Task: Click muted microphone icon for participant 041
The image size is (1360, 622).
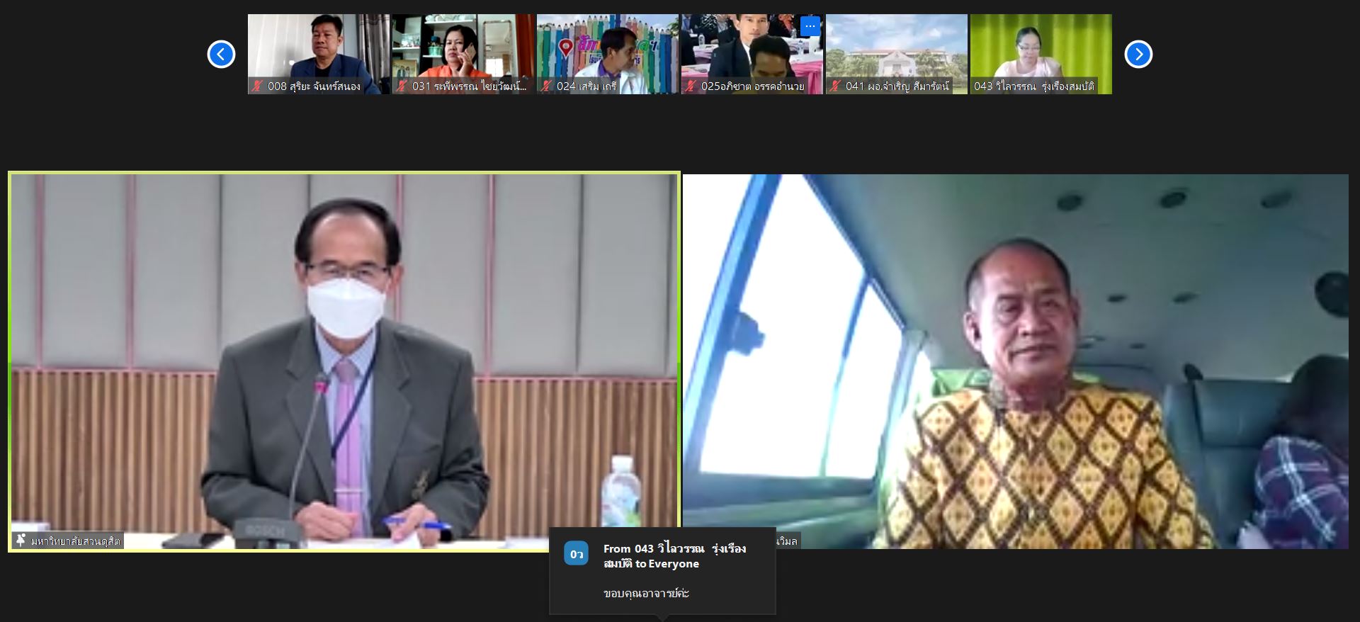Action: pyautogui.click(x=835, y=86)
